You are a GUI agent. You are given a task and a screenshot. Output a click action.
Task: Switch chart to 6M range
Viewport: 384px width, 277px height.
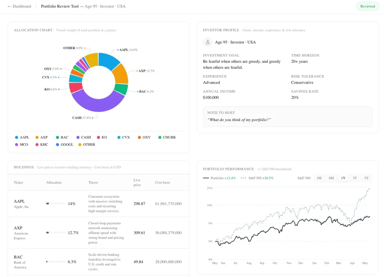coord(331,178)
